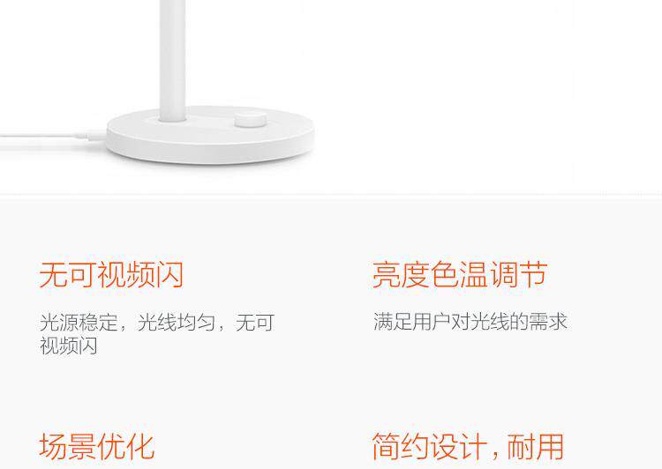Click the text 满足用户对光线的需求
Image resolution: width=662 pixels, height=469 pixels.
470,322
